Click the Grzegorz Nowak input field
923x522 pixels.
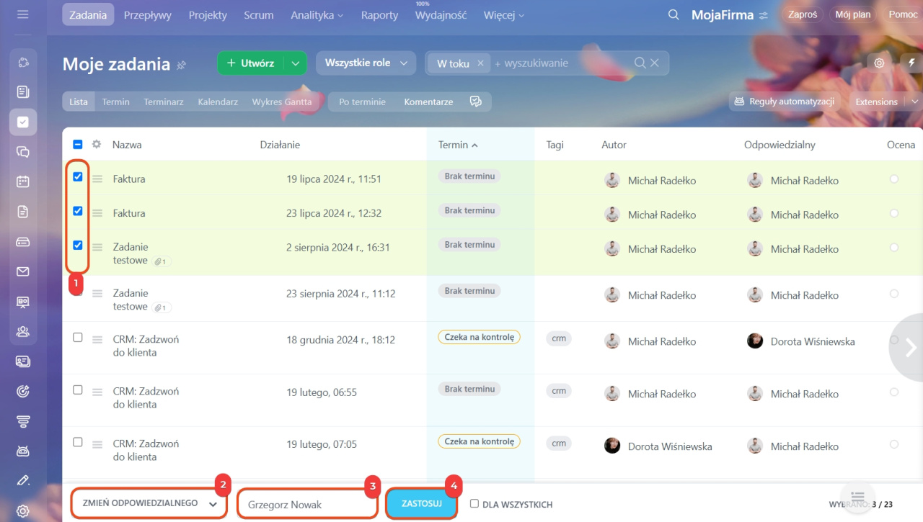306,505
